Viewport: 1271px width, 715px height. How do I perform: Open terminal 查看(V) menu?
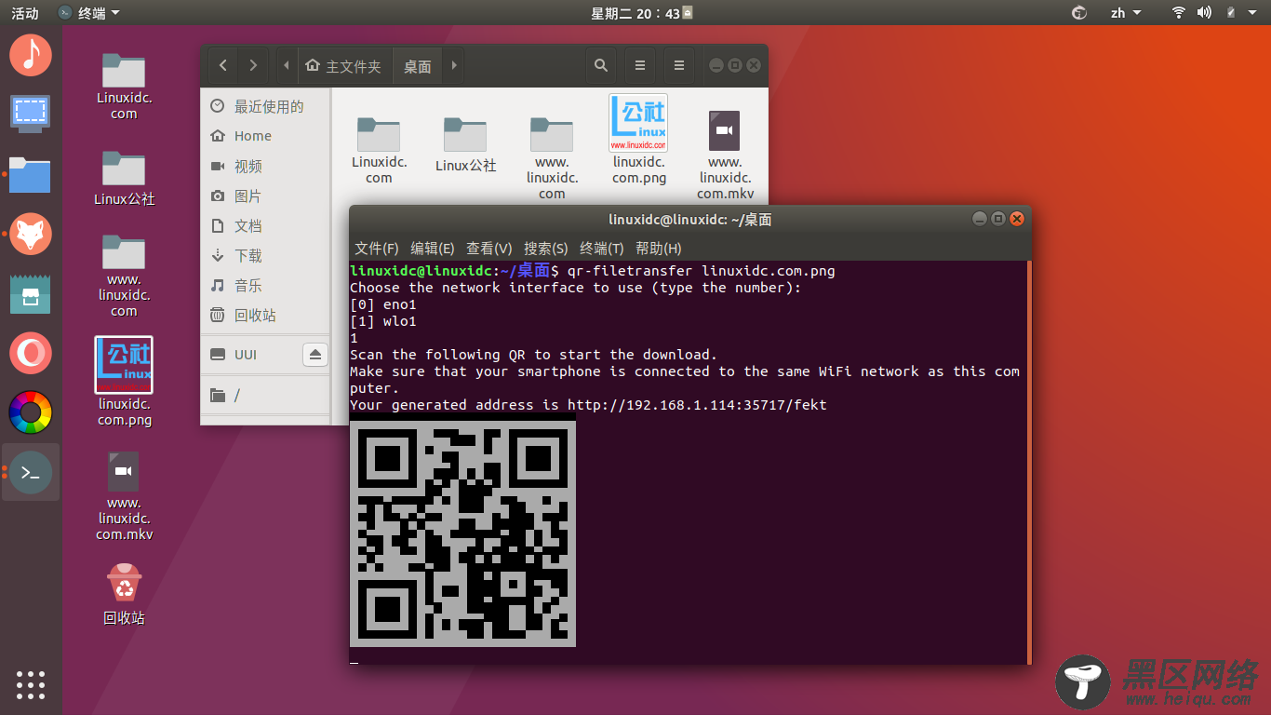click(489, 249)
